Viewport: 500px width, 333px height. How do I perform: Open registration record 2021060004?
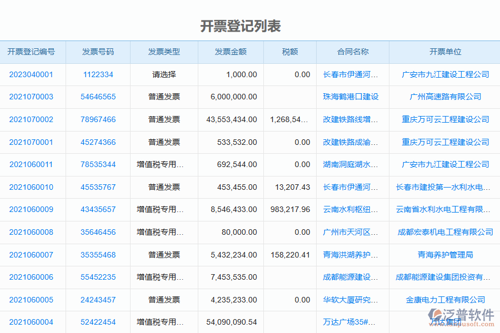pos(33,322)
